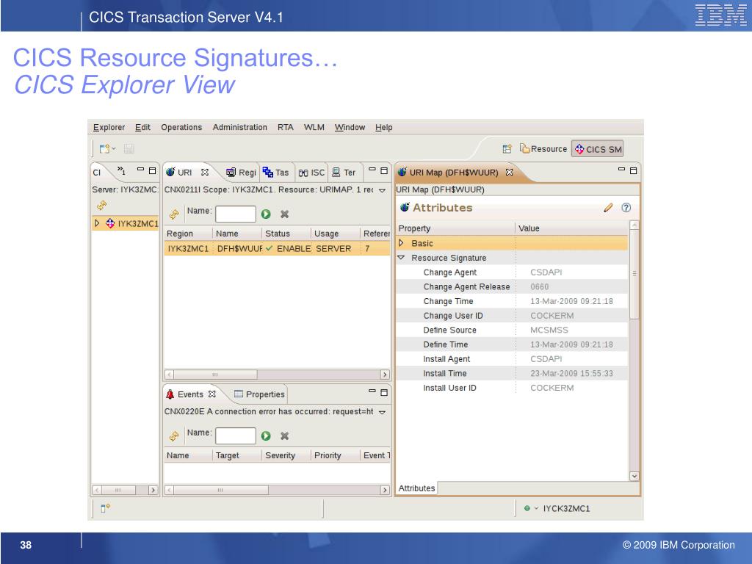
Task: Expand the IYK3ZMC1 tree node
Action: tap(97, 223)
